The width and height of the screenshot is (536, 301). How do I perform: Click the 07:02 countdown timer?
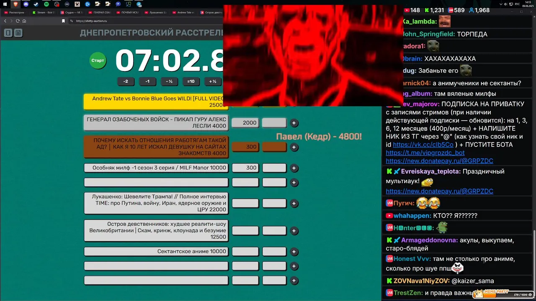tap(169, 61)
